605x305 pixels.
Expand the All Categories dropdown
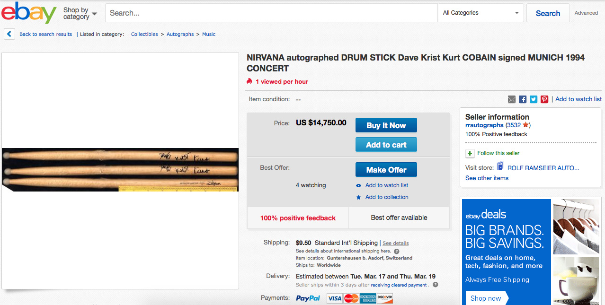480,13
